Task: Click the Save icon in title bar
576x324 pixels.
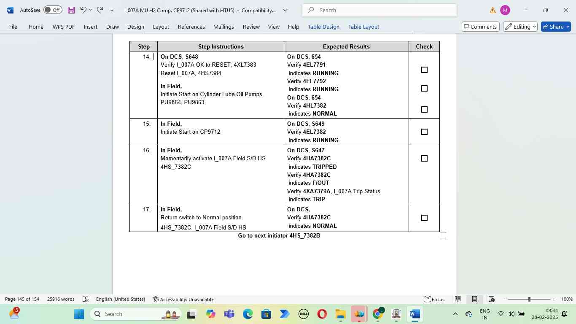Action: 71,10
